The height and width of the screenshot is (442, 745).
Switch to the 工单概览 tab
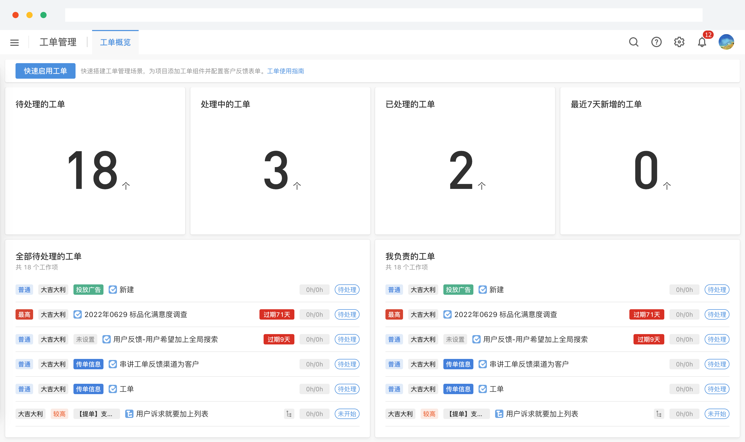115,42
